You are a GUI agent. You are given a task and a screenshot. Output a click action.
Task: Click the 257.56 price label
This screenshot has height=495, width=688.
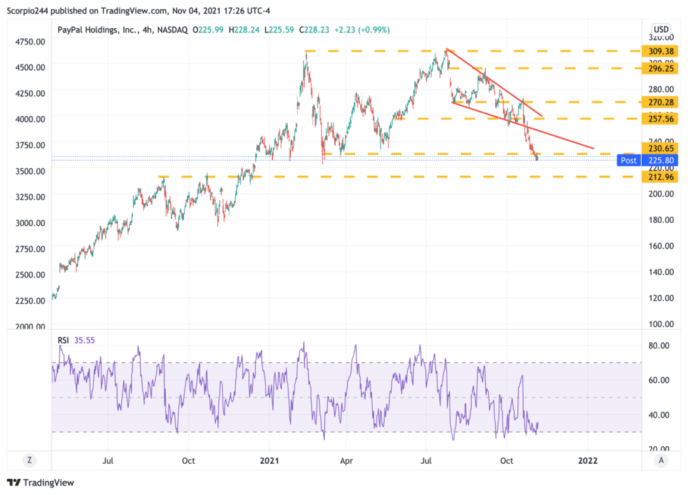tap(660, 119)
